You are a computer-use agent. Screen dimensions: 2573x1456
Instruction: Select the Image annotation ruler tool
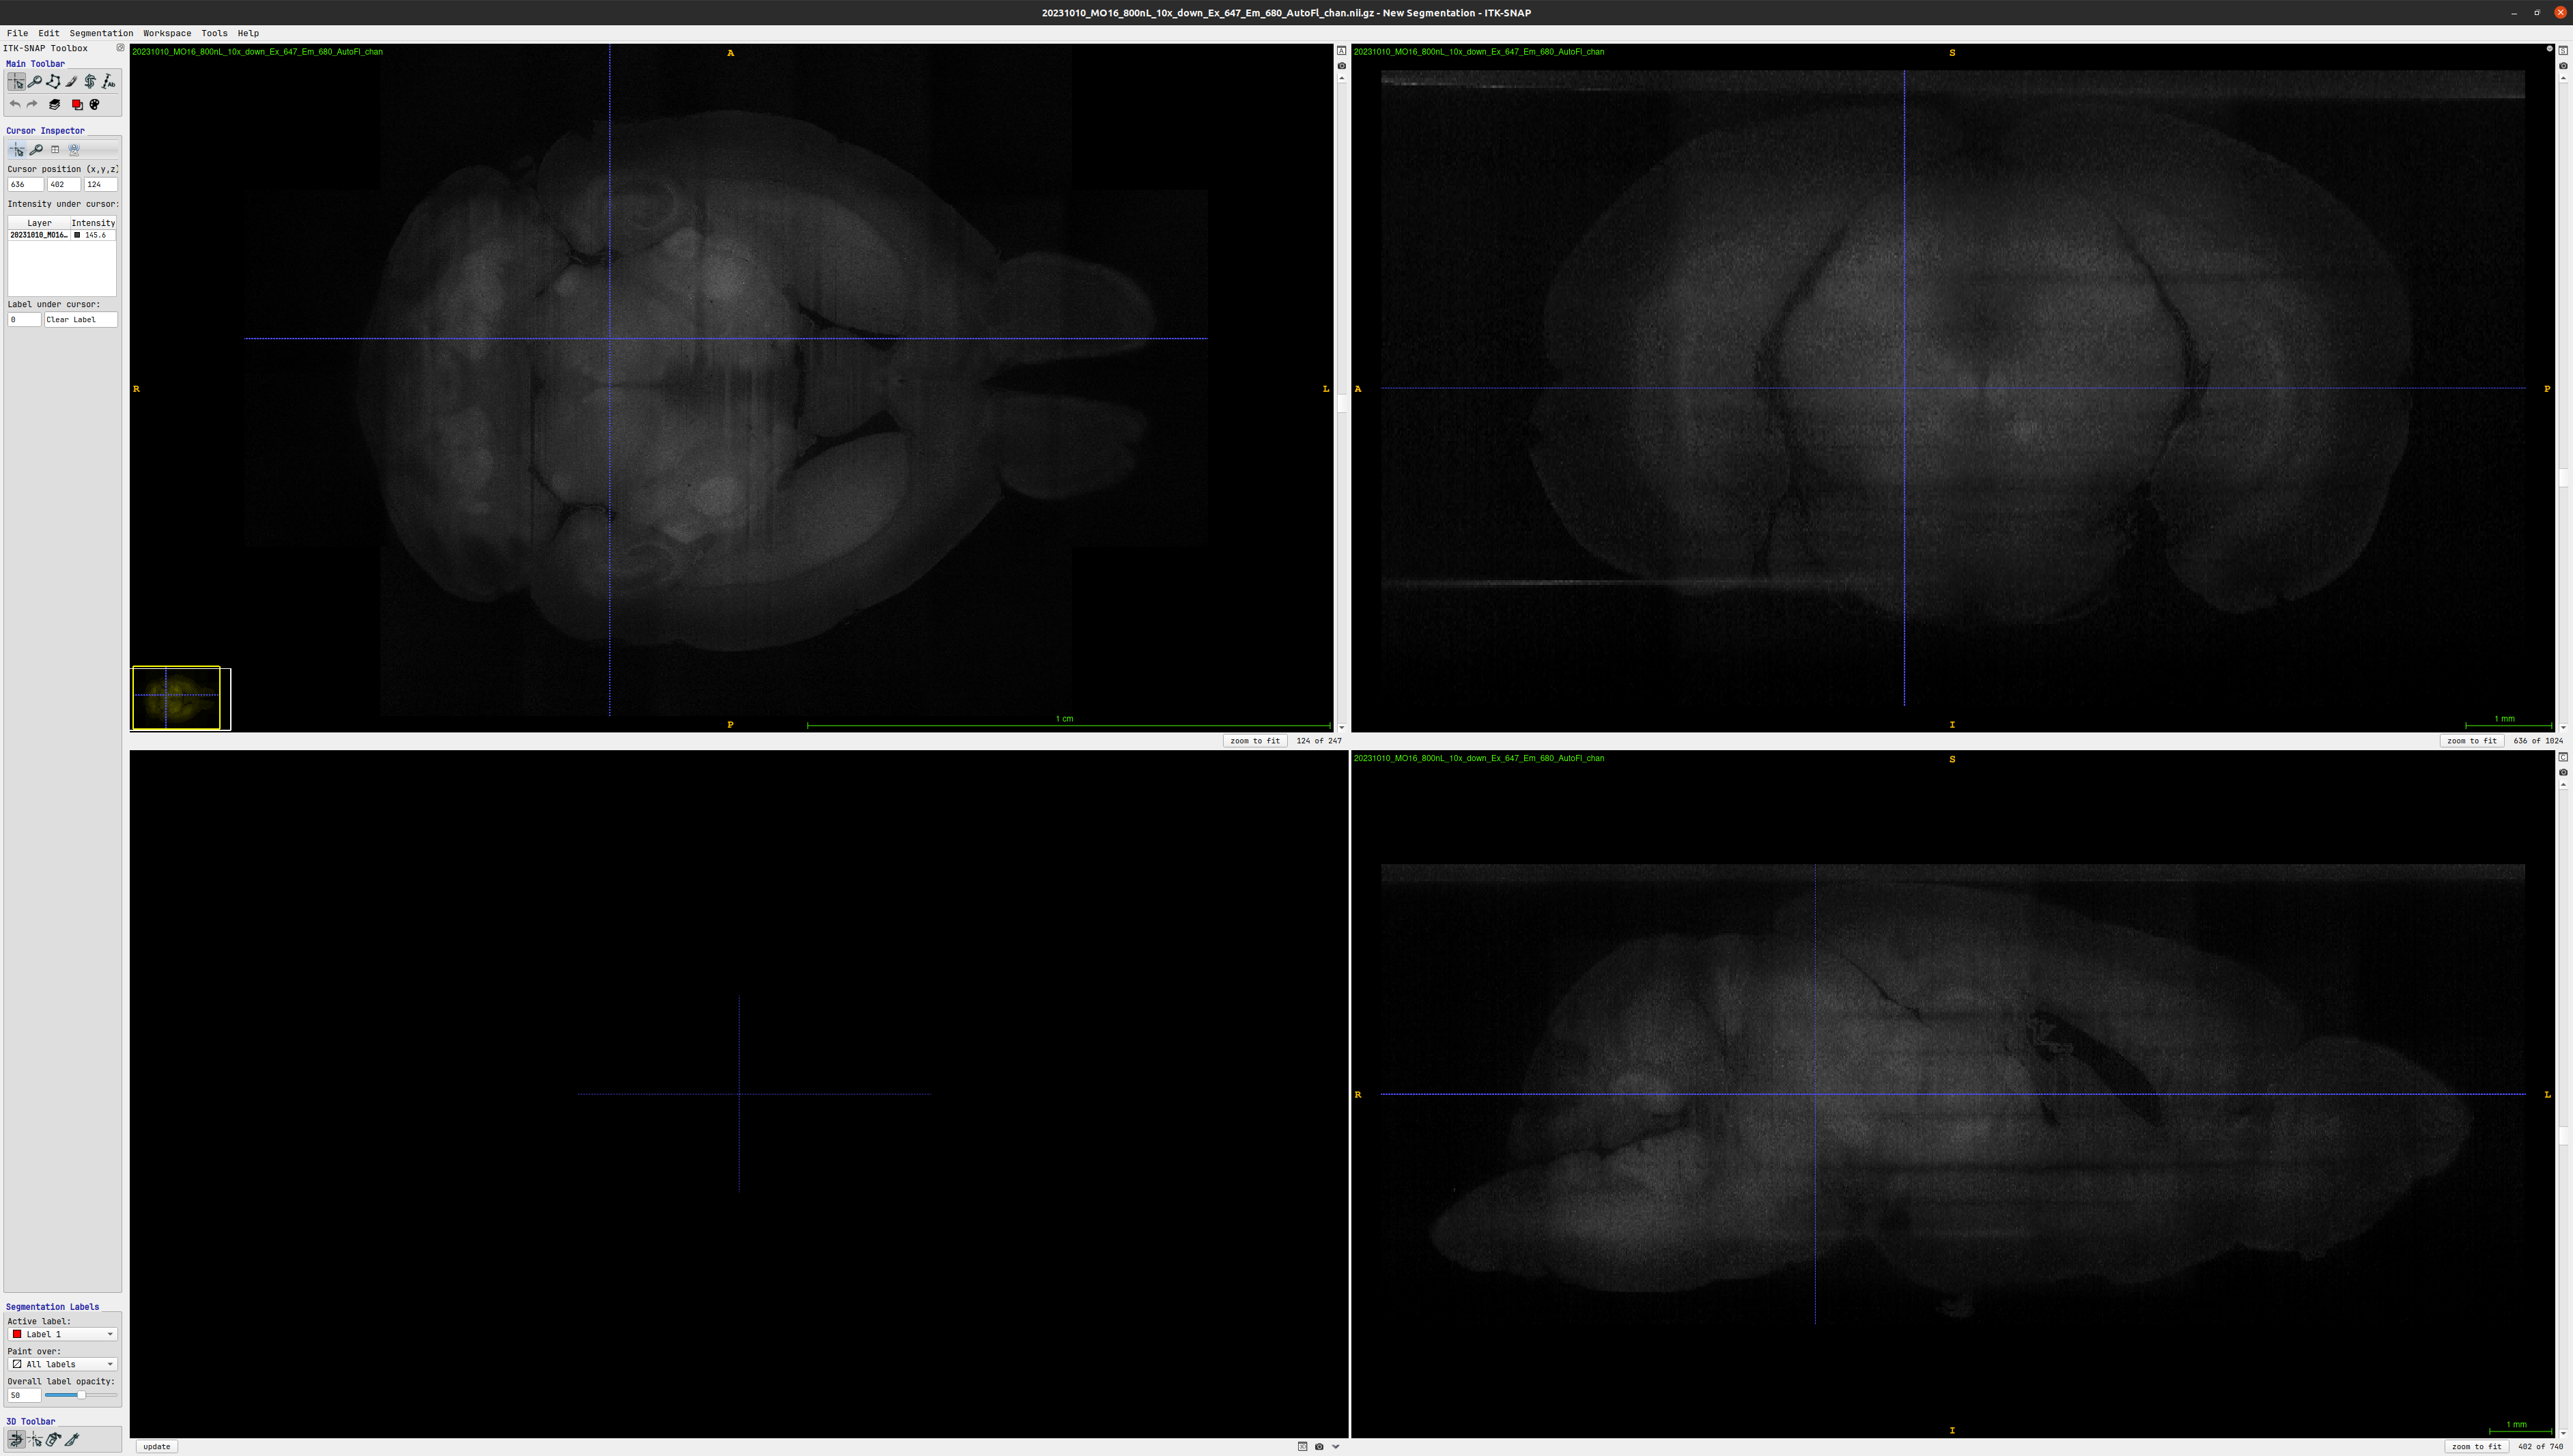[108, 82]
